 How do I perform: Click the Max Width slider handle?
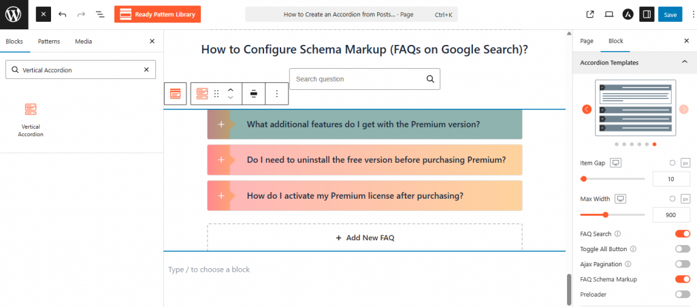click(605, 214)
